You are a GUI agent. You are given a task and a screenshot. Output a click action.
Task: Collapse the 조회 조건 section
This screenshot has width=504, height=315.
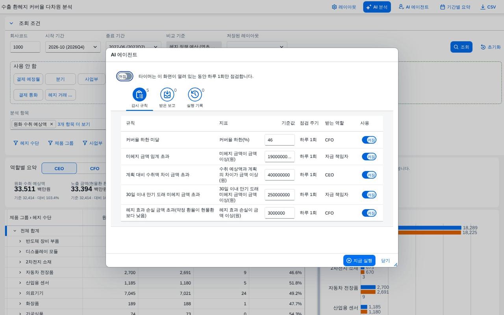click(x=11, y=23)
